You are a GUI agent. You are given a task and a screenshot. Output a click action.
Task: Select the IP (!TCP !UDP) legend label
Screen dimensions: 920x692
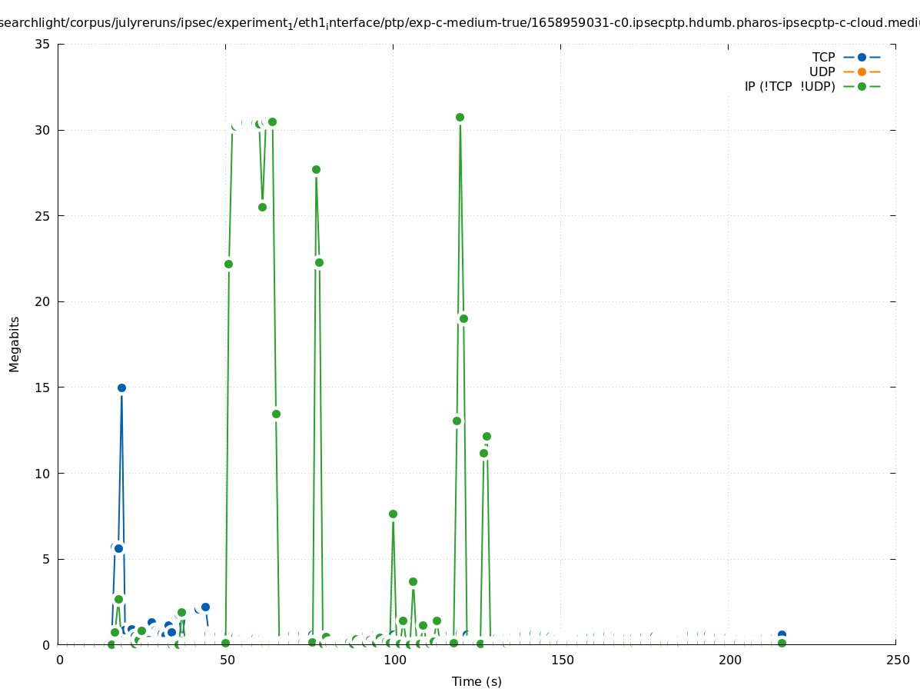point(789,86)
